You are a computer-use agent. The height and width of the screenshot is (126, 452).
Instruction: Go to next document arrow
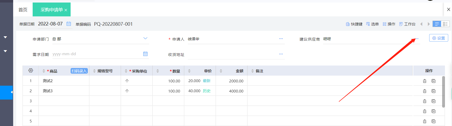(429, 24)
